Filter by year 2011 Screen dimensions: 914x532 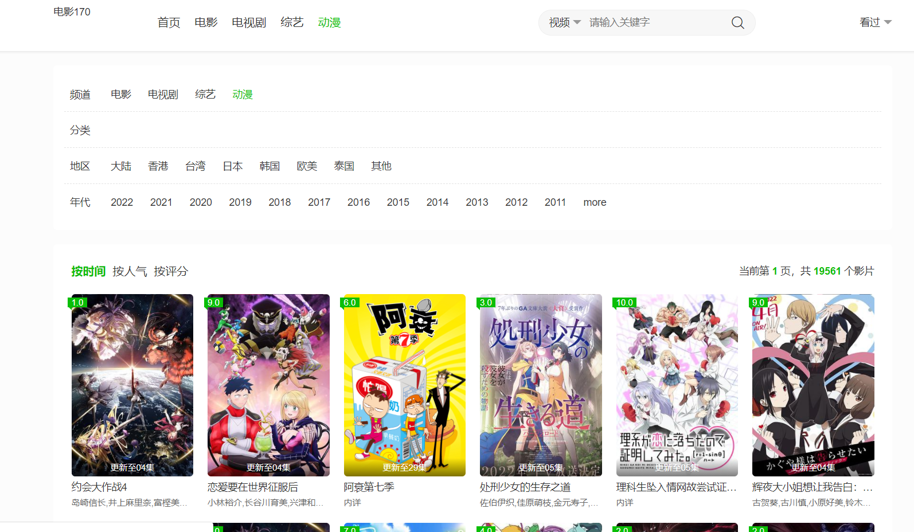click(x=555, y=202)
